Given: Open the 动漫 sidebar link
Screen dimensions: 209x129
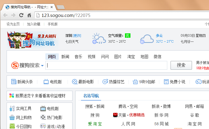Looking at the screenshot, I should (61, 127).
